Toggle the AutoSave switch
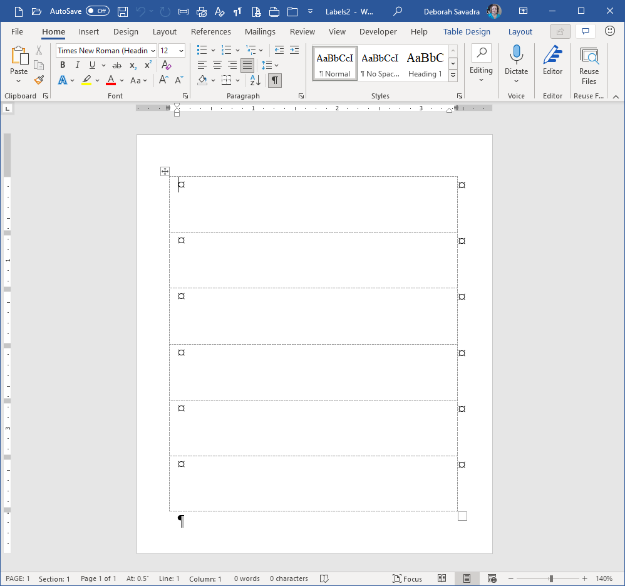 pyautogui.click(x=97, y=11)
